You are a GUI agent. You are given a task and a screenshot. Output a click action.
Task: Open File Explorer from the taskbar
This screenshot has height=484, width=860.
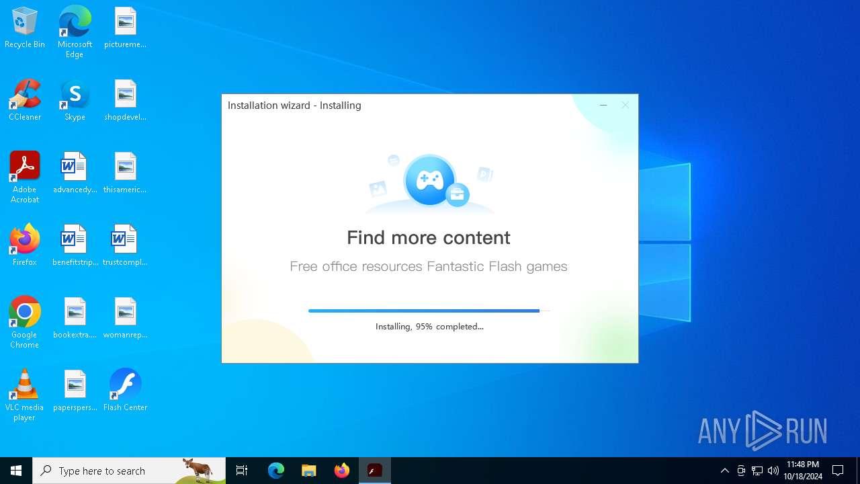coord(309,471)
